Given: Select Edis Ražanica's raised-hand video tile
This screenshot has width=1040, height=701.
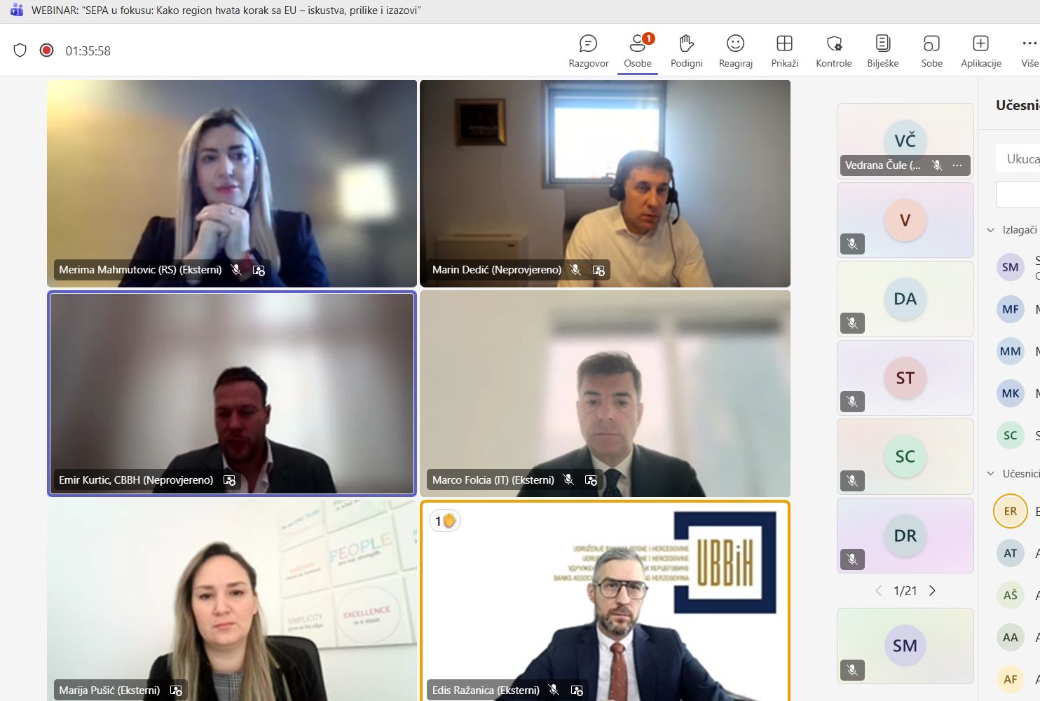Looking at the screenshot, I should [605, 601].
